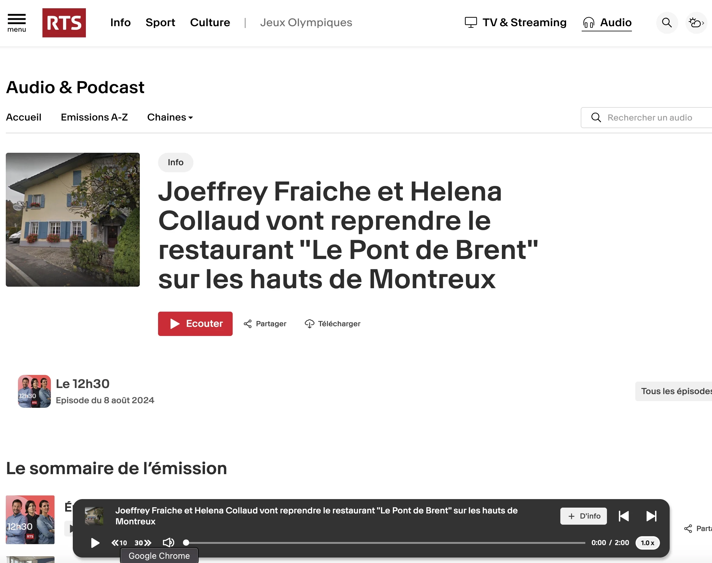Image resolution: width=712 pixels, height=563 pixels.
Task: Open the header search magnifier icon
Action: [x=667, y=23]
